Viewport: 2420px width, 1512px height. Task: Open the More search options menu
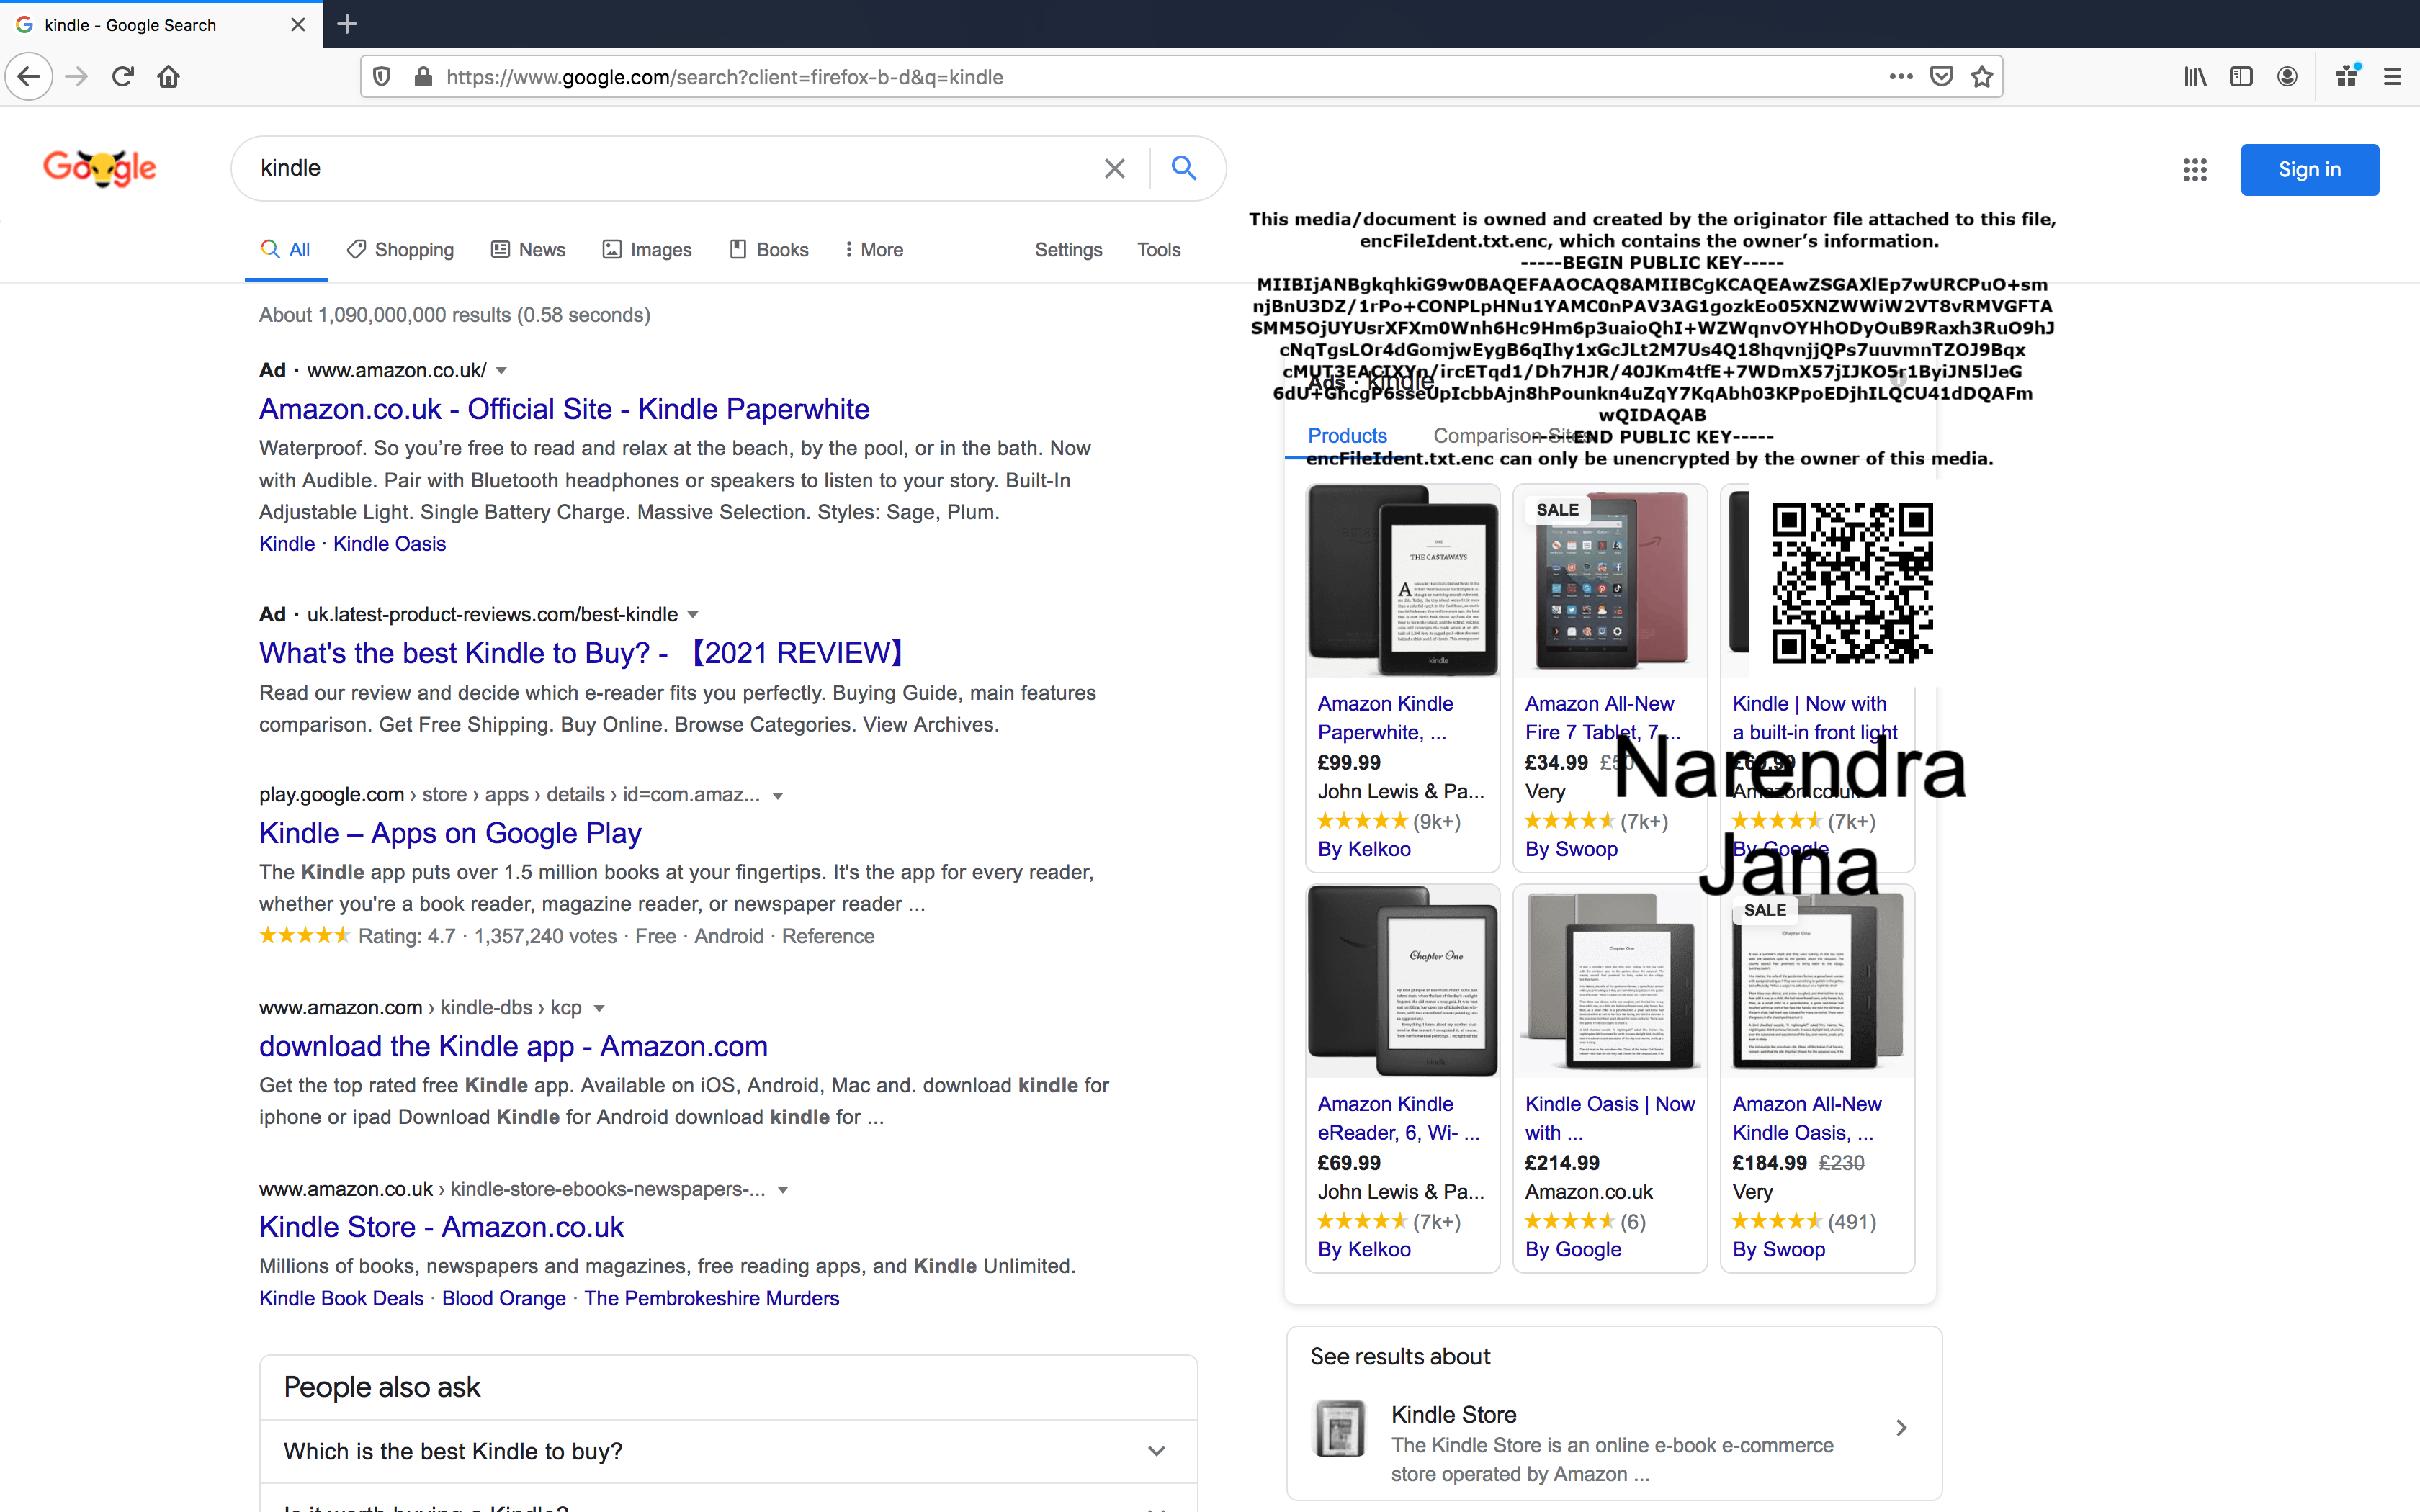click(873, 250)
